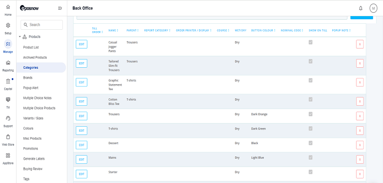Sort by Order Printer / Display column
Viewport: 383px width, 183px height.
click(194, 31)
